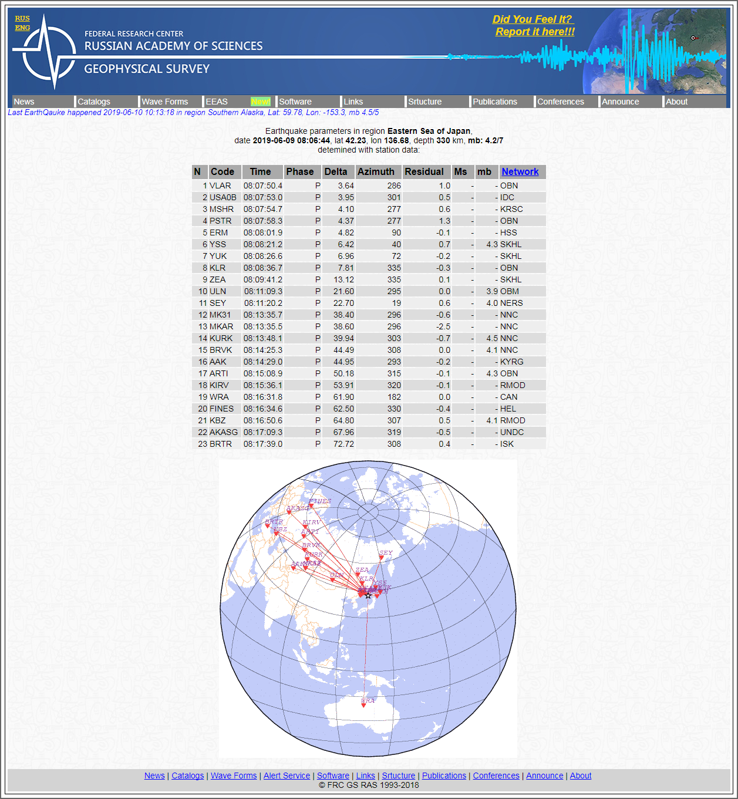Switch language to ENG
This screenshot has height=799, width=738.
(22, 28)
